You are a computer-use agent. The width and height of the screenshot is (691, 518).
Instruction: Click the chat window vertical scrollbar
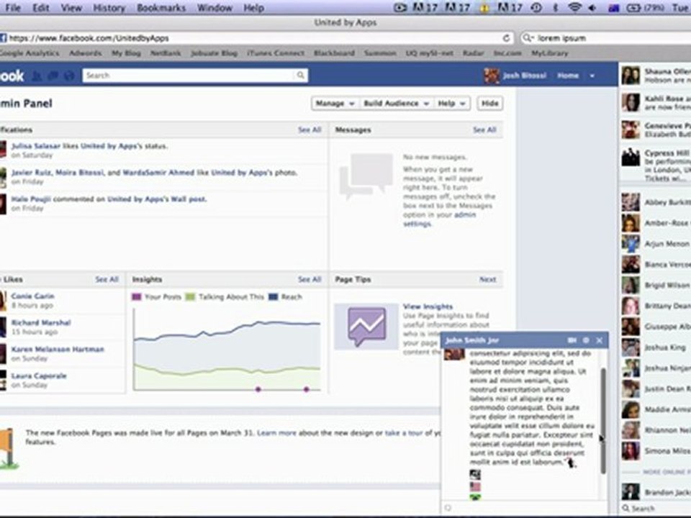pos(603,421)
